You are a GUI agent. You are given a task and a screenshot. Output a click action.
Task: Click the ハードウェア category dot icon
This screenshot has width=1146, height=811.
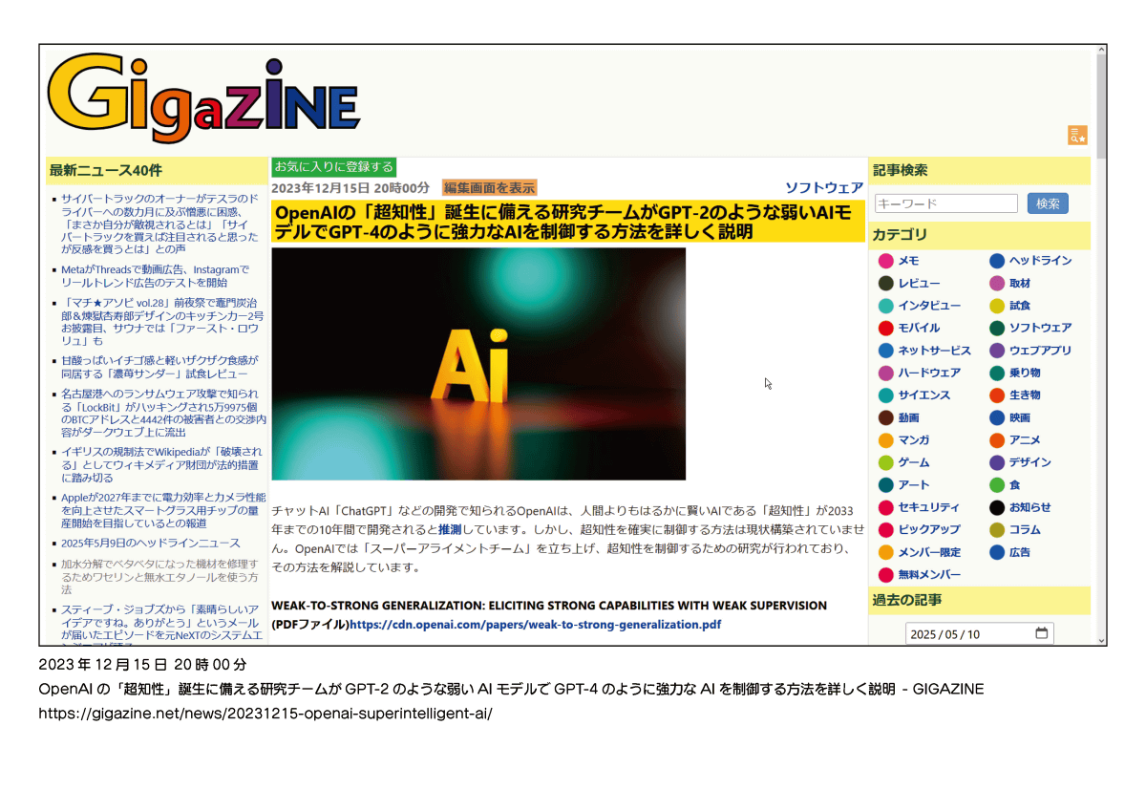(x=886, y=373)
